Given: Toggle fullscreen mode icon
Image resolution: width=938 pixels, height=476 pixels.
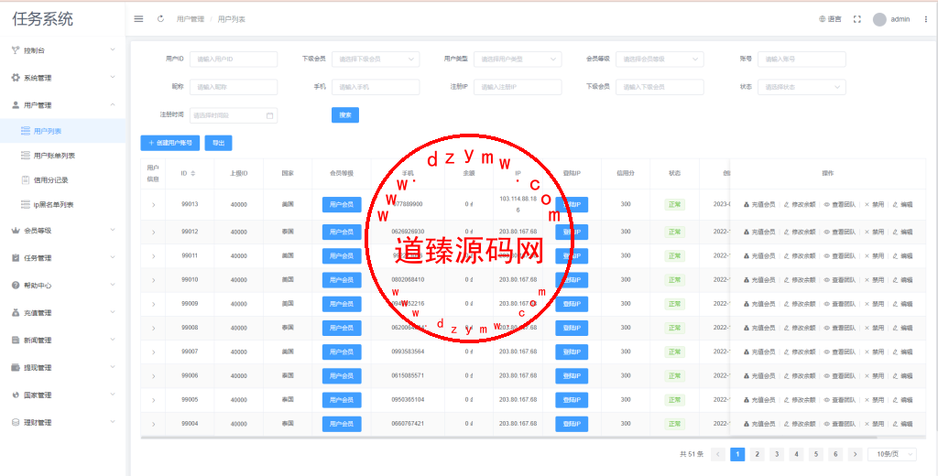Looking at the screenshot, I should click(x=856, y=19).
